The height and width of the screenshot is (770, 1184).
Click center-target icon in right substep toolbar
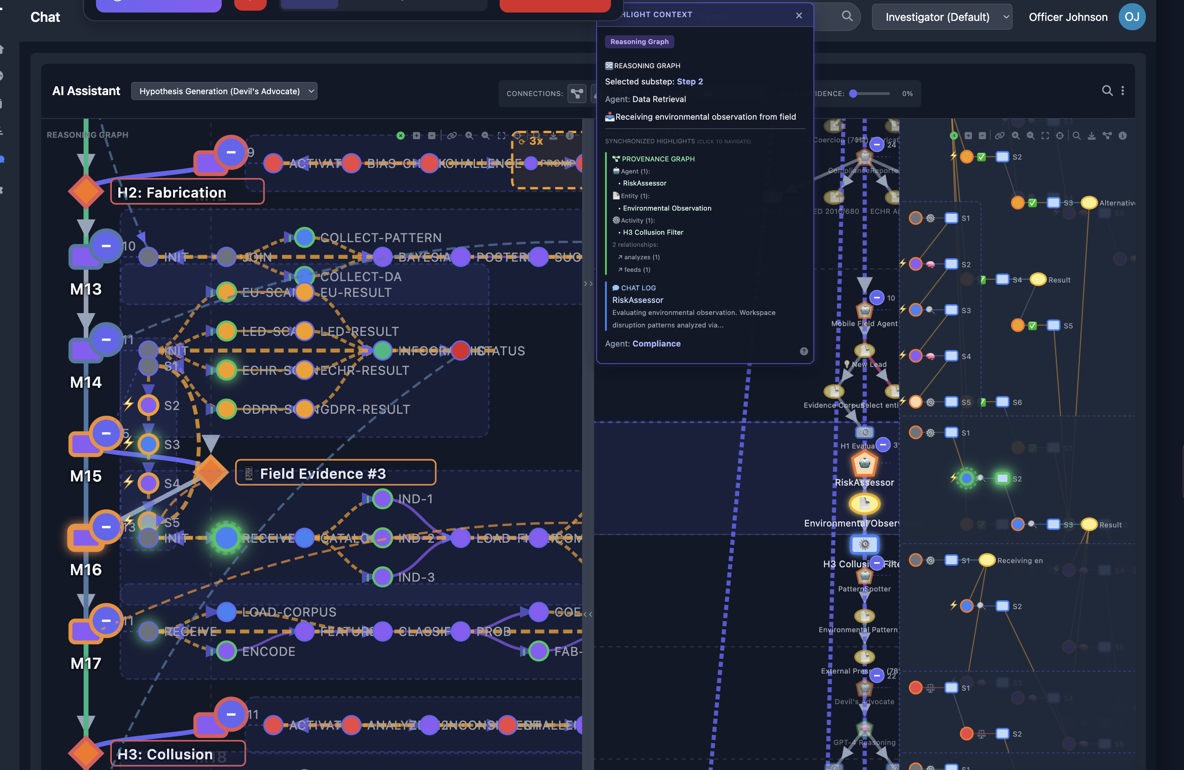point(1060,135)
